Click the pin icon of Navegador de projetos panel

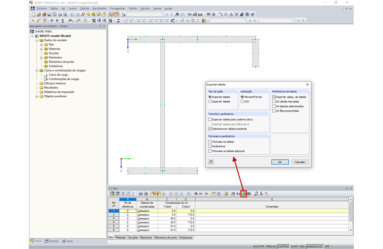point(100,26)
